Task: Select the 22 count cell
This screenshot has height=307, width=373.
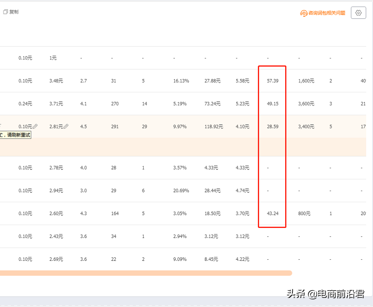Action: [114, 259]
